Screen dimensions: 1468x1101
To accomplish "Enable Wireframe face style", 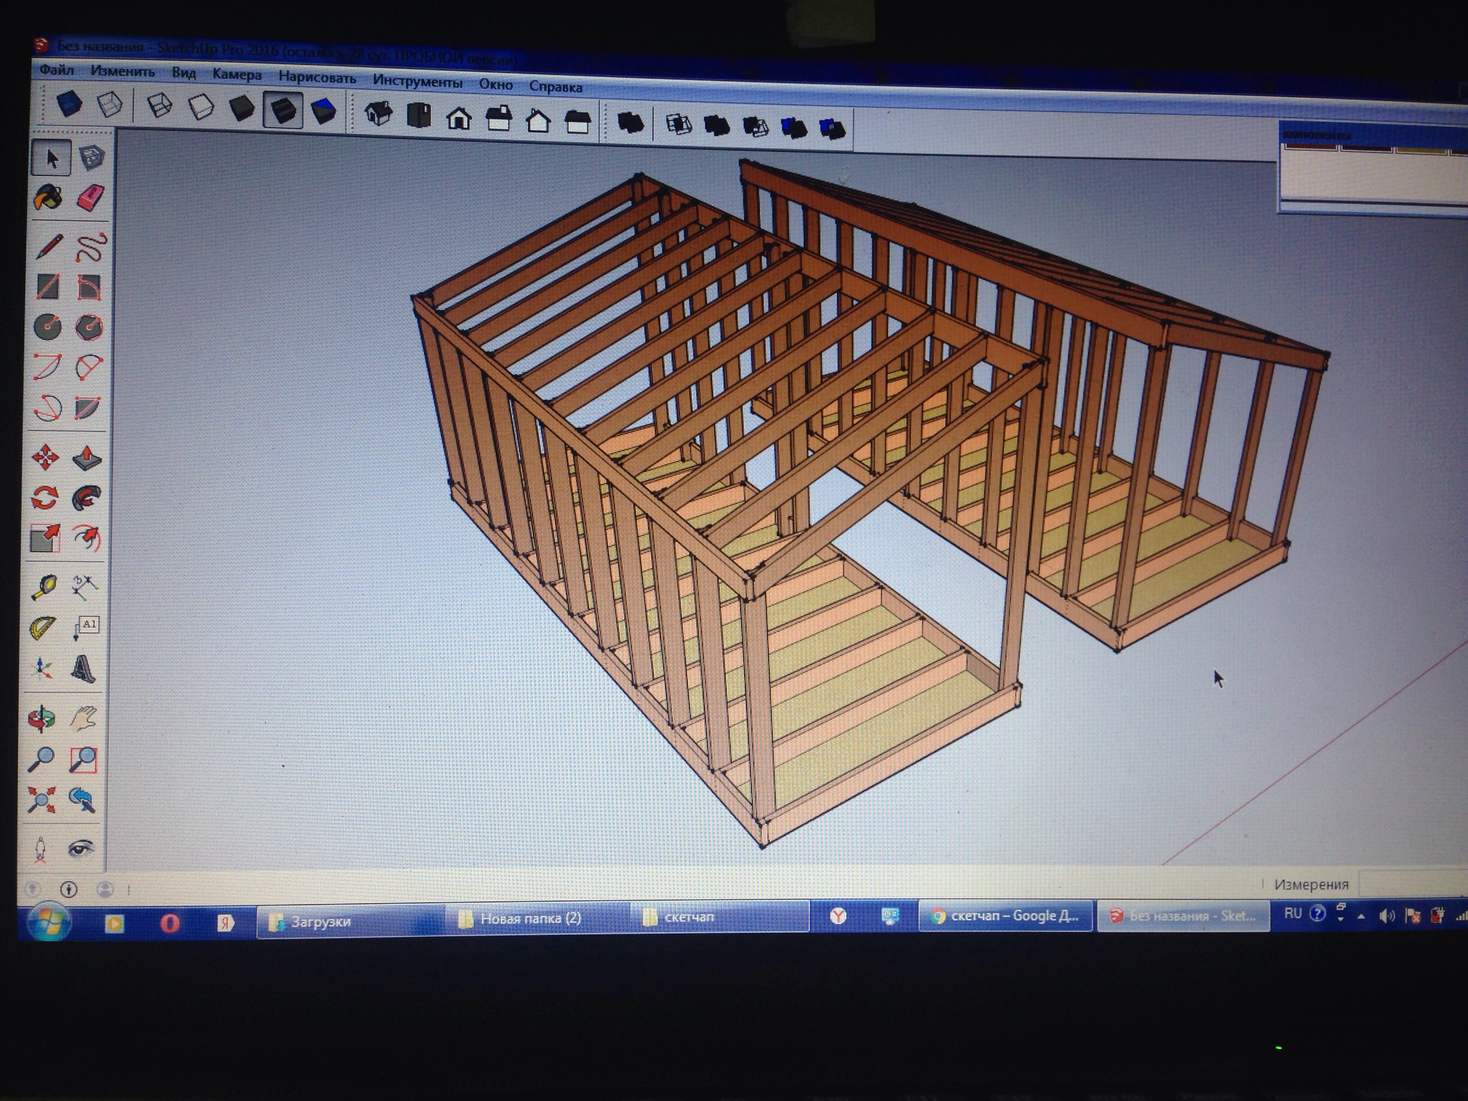I will (x=160, y=106).
